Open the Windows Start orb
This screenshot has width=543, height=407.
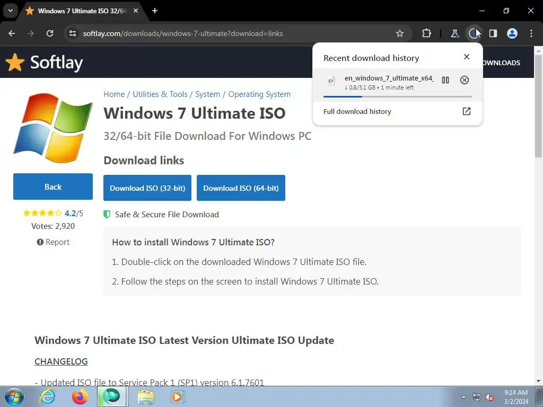[x=13, y=396]
